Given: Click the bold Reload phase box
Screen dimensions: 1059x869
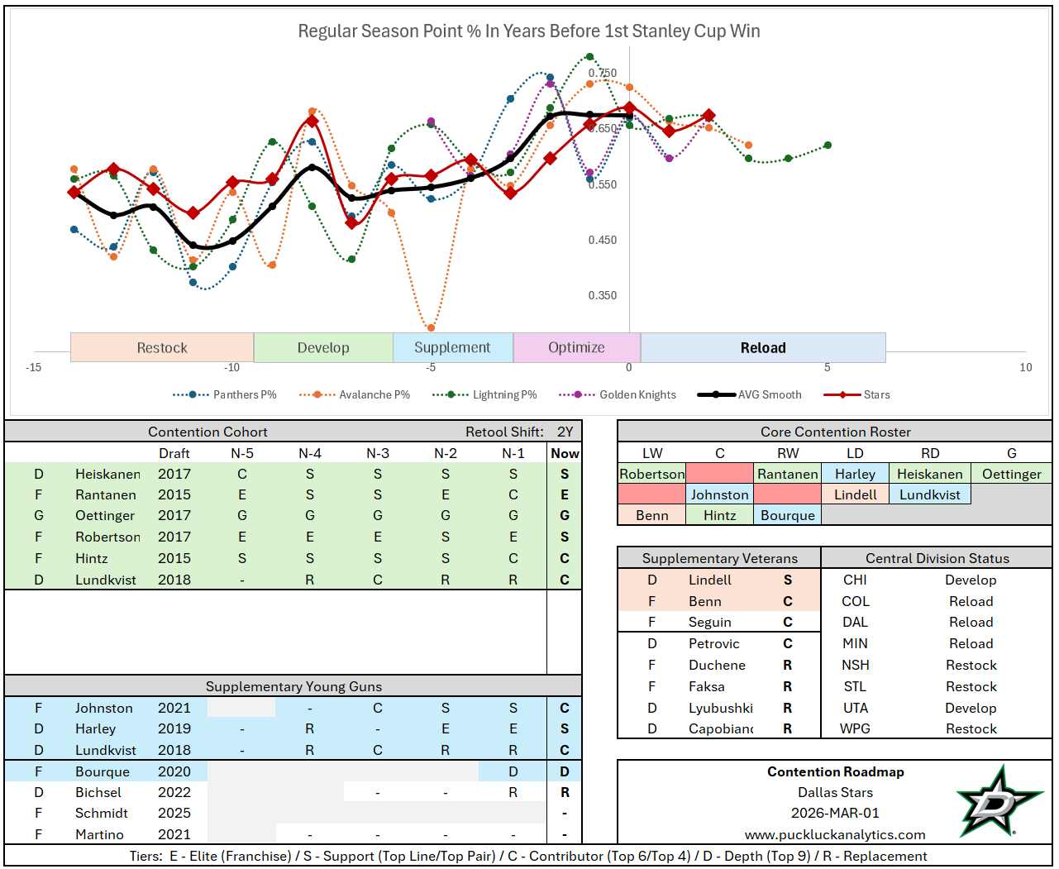Looking at the screenshot, I should (x=763, y=348).
